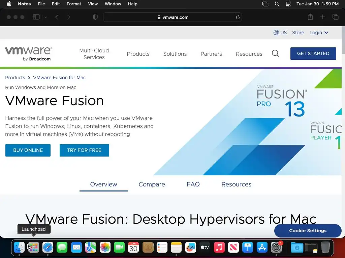Open Multi-Cloud Services nav menu
Image resolution: width=345 pixels, height=258 pixels.
[94, 54]
